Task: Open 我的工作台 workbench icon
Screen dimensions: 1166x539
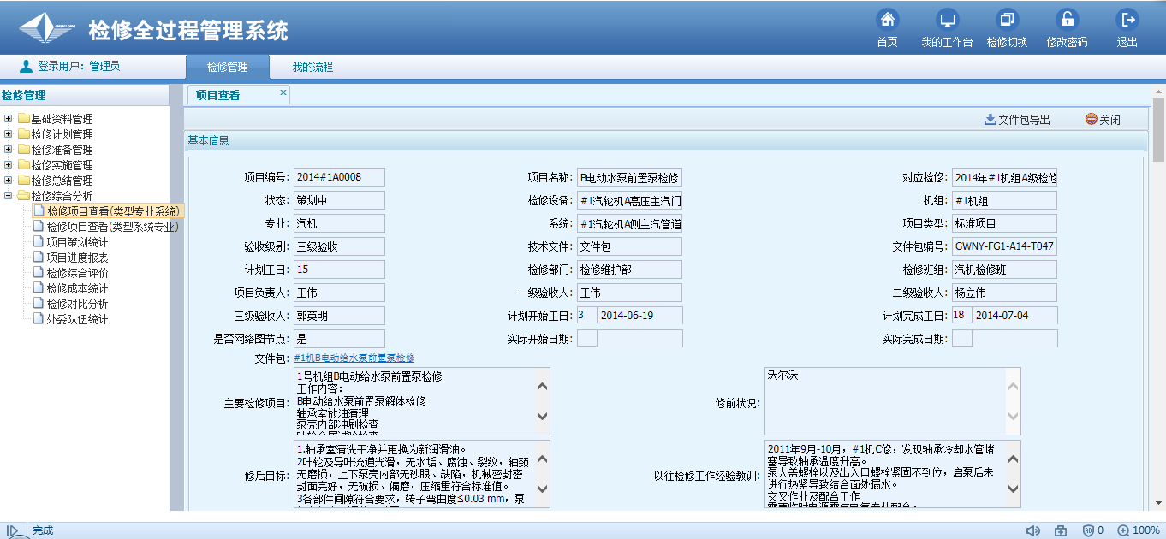Action: click(947, 21)
